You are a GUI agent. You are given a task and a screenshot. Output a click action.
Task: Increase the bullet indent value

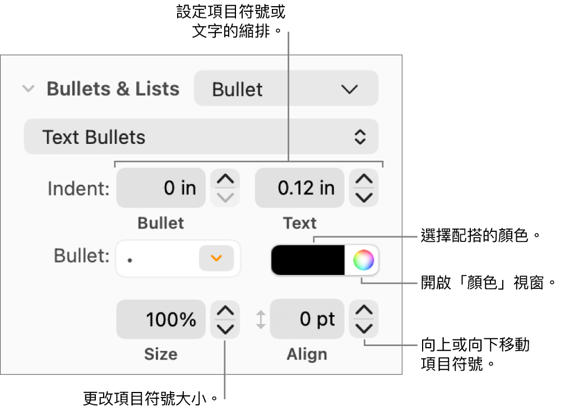225,180
